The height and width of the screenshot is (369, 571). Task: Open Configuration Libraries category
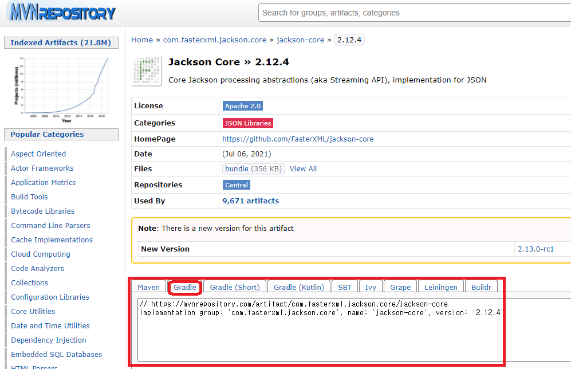pyautogui.click(x=50, y=297)
